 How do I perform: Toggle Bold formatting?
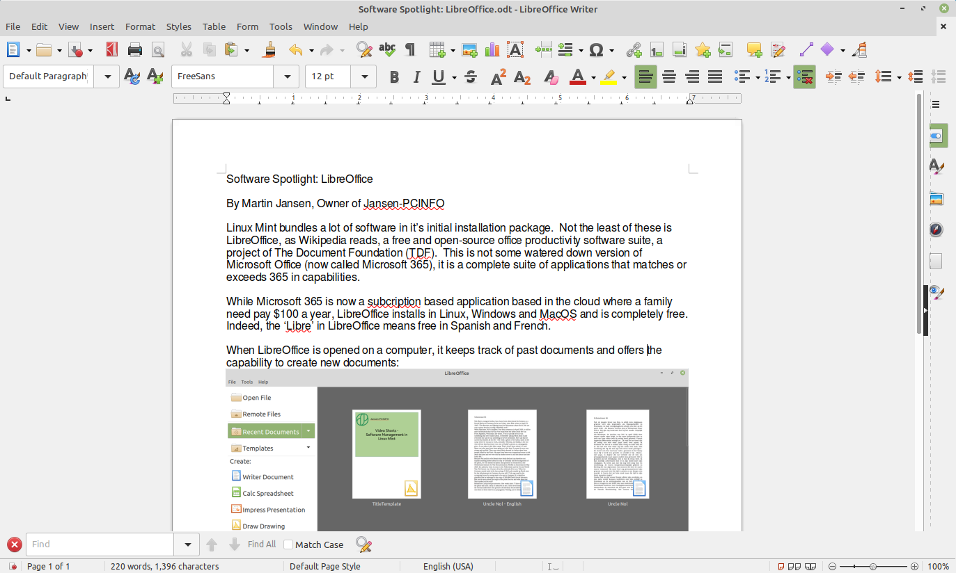(x=394, y=76)
